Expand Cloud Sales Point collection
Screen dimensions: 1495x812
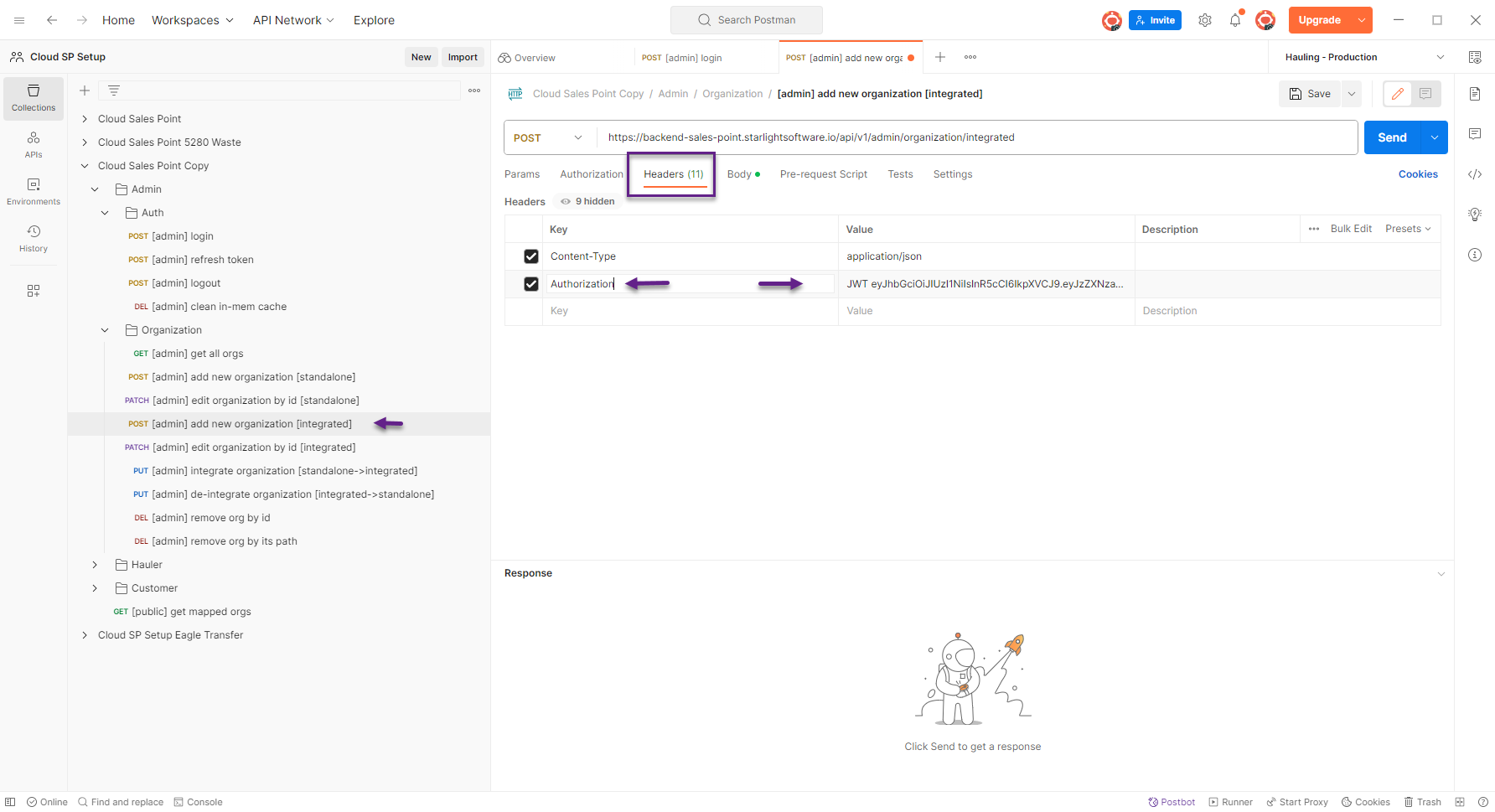pyautogui.click(x=85, y=119)
